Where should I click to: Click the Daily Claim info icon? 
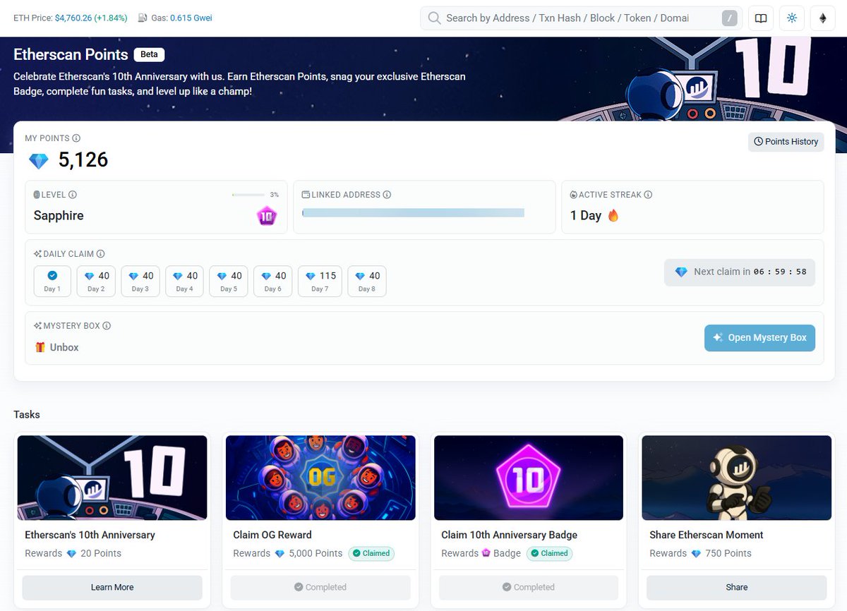(100, 254)
